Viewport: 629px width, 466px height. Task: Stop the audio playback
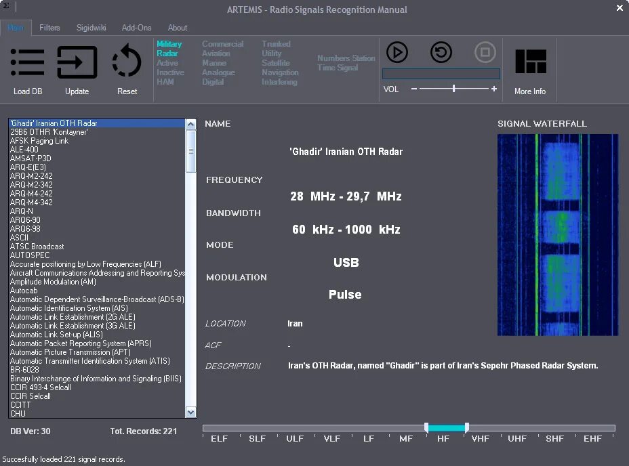[x=485, y=52]
